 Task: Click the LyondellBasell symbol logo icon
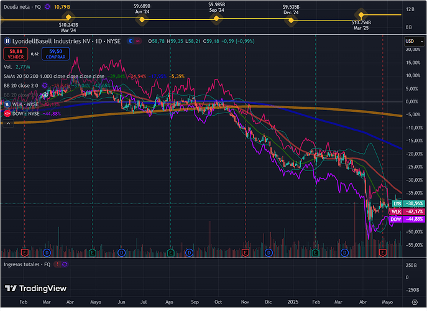tap(7, 41)
